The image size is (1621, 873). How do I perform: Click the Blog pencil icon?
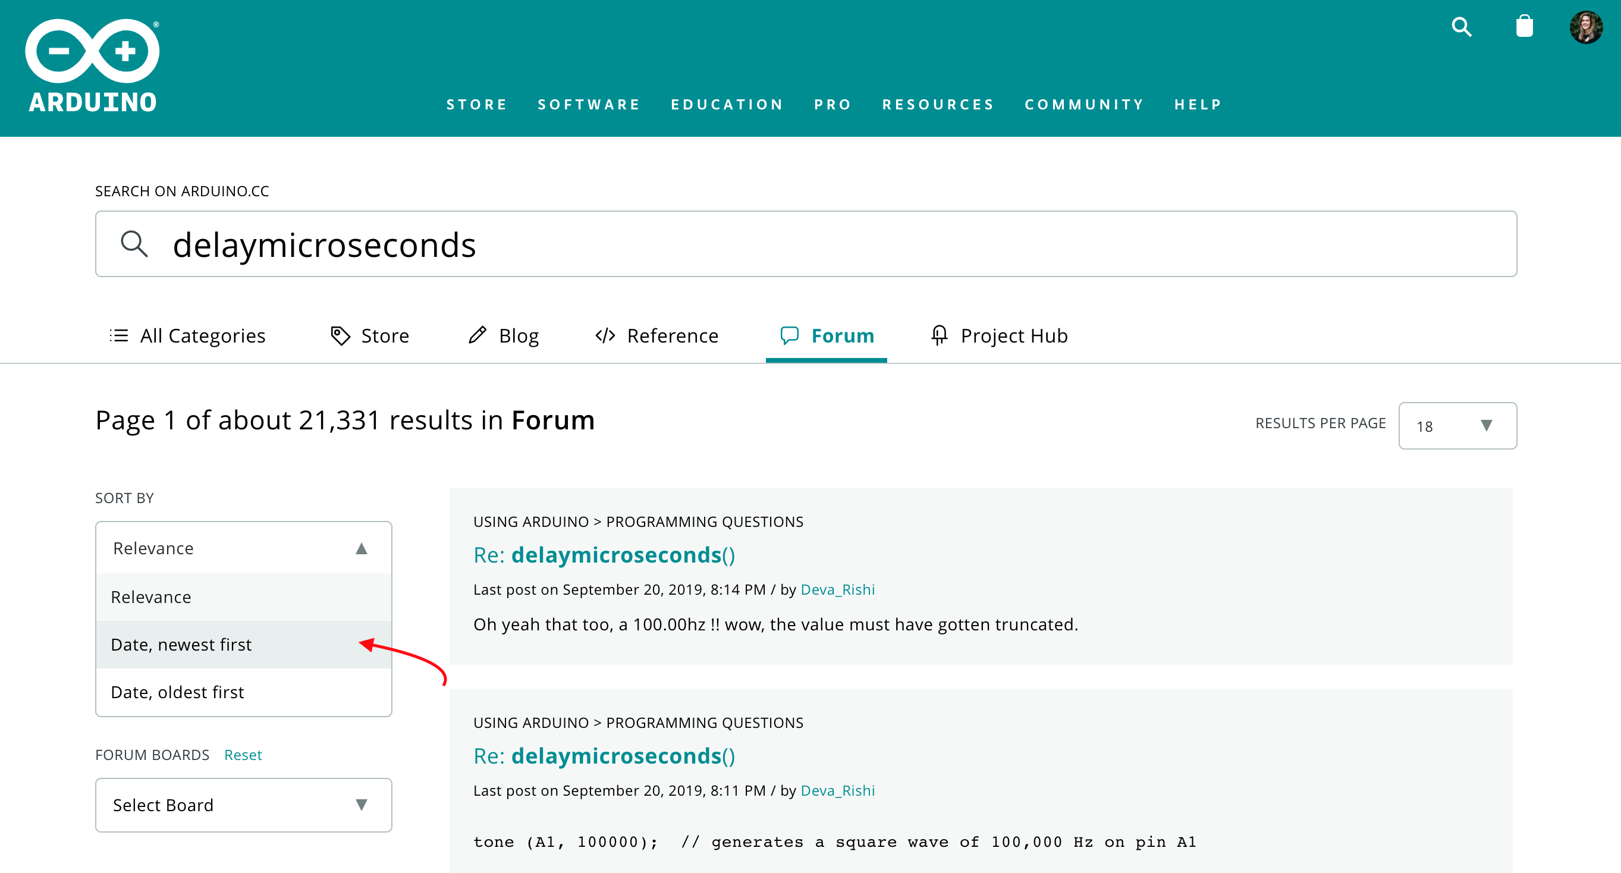(x=477, y=335)
